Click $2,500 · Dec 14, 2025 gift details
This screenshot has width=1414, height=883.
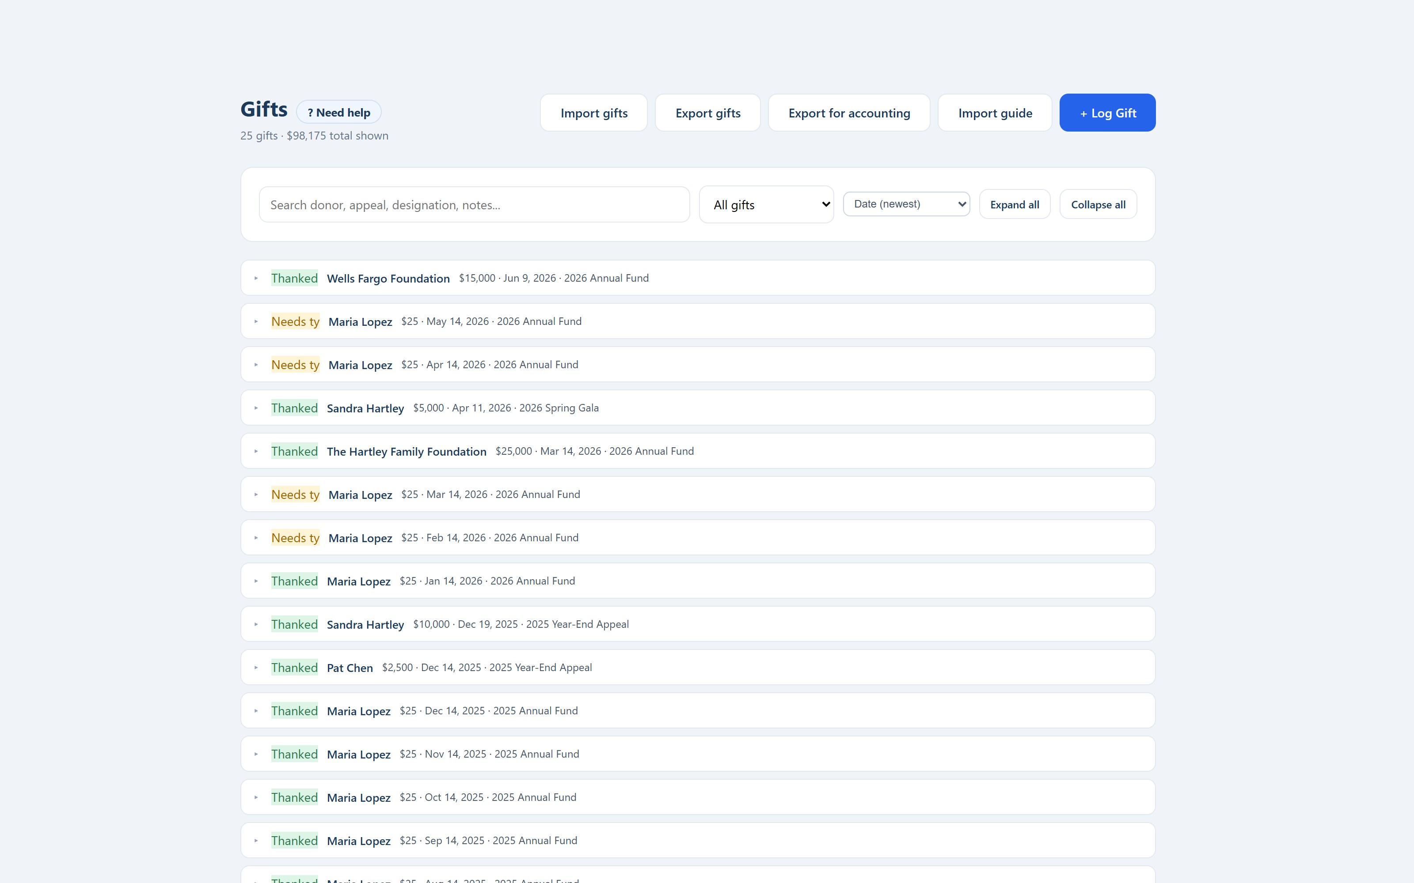487,667
